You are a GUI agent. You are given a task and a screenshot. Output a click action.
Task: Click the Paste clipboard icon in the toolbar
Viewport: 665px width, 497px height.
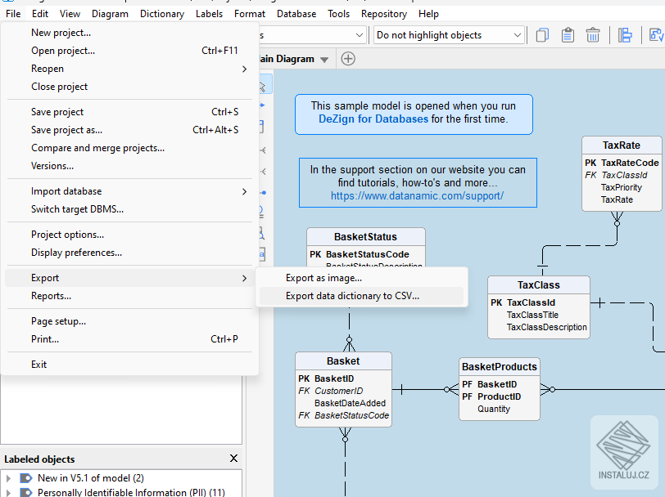[568, 35]
